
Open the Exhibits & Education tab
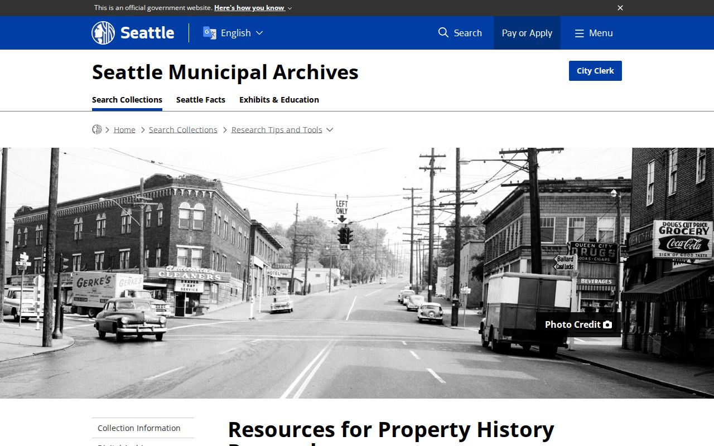click(x=279, y=100)
